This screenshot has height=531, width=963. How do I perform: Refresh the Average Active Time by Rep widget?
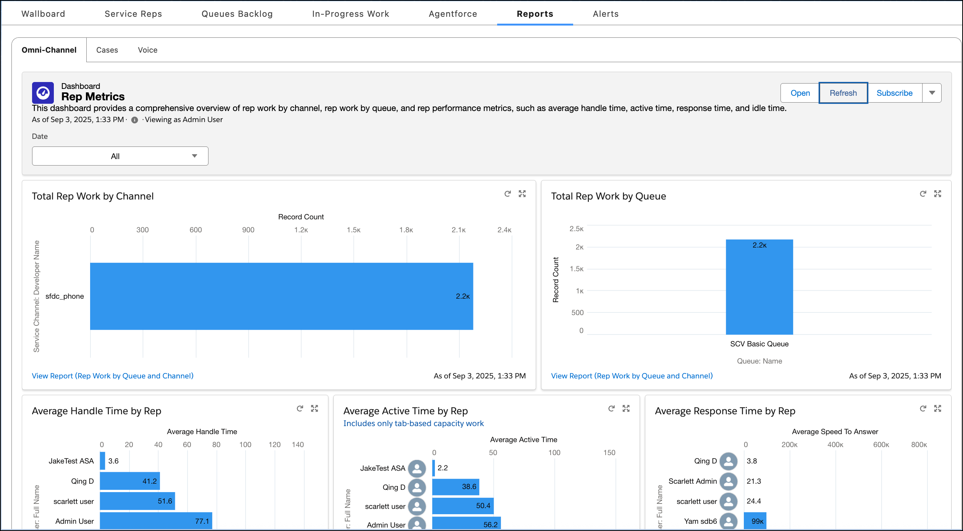[611, 409]
